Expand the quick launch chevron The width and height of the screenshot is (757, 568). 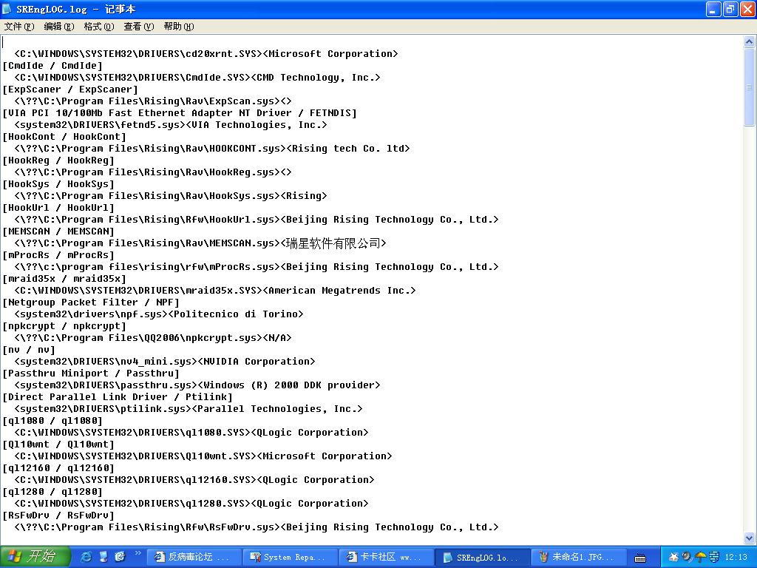click(x=138, y=553)
